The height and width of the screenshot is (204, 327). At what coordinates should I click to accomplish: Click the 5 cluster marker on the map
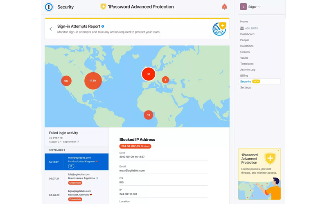pyautogui.click(x=165, y=80)
